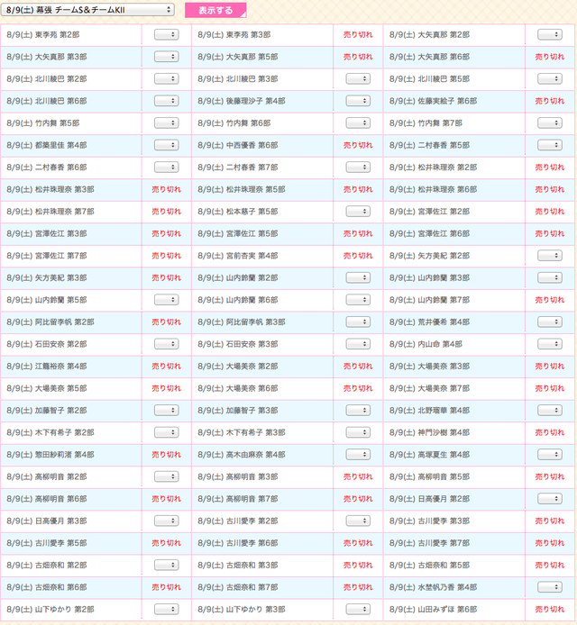The width and height of the screenshot is (577, 625).
Task: Select the text 8/9(土) 大場美奈 第6部
Action: (x=238, y=388)
